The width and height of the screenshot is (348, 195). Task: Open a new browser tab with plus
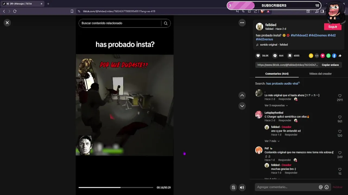[x=48, y=4]
